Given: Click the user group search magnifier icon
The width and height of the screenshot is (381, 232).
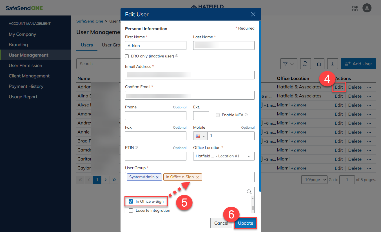Looking at the screenshot, I should coord(249,192).
